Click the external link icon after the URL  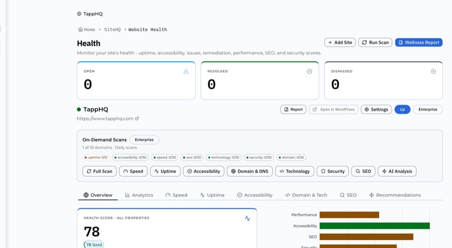[137, 118]
